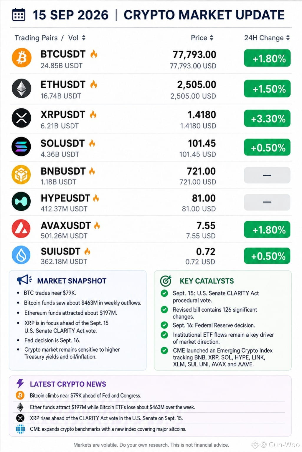
Task: Sort by 24H Change column arrows
Action: pyautogui.click(x=288, y=38)
